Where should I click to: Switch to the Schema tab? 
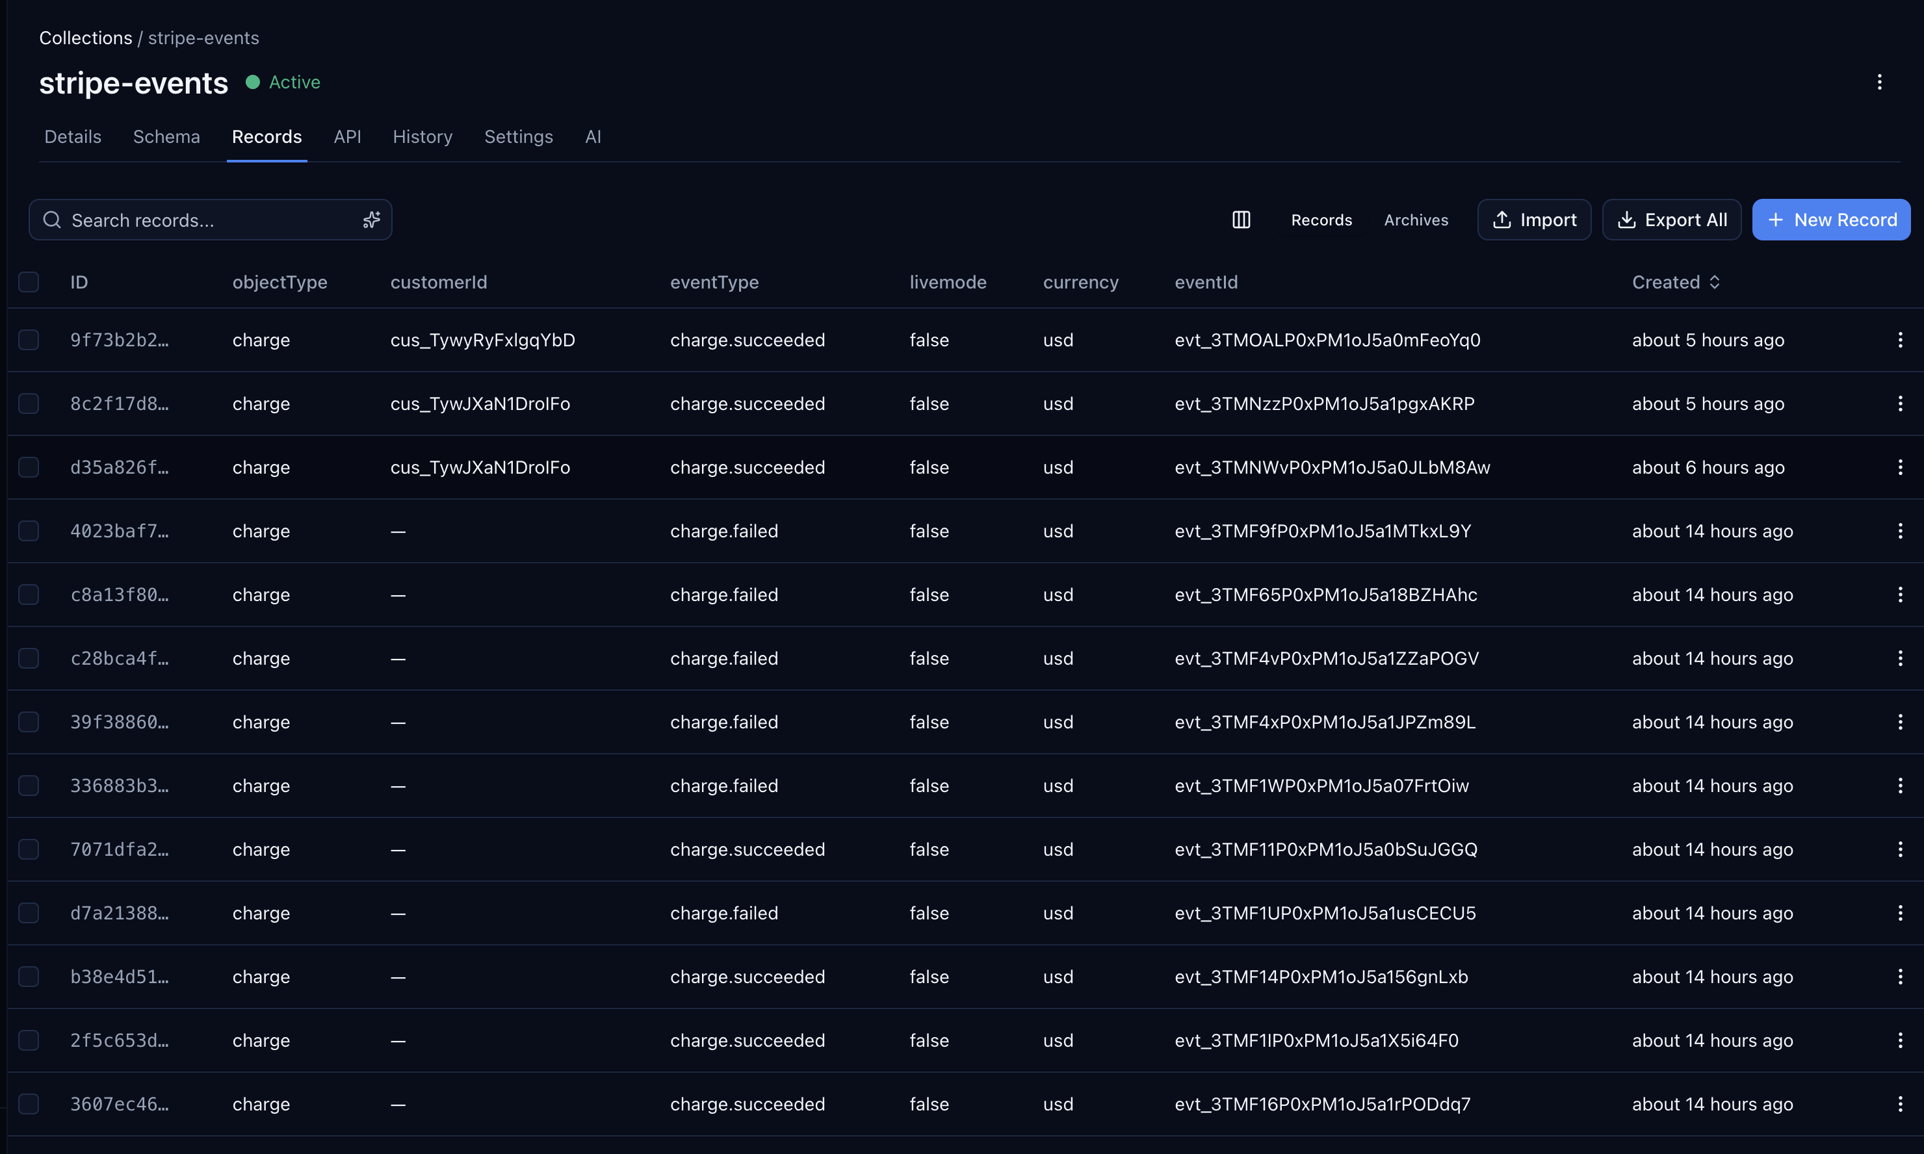(x=166, y=137)
